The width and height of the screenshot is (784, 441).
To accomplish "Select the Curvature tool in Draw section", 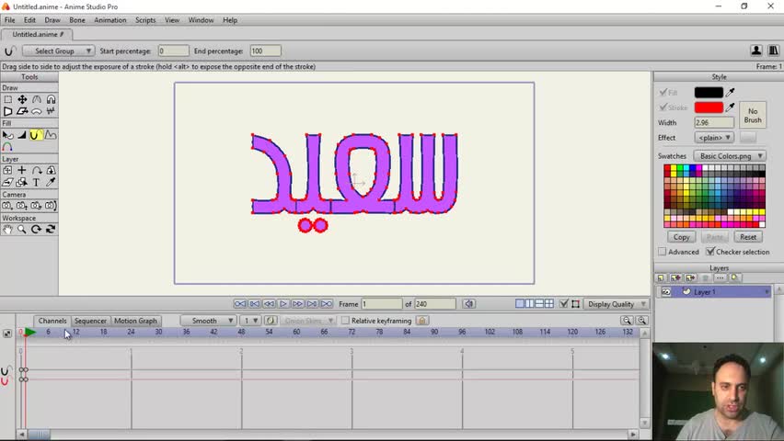I will tap(51, 99).
